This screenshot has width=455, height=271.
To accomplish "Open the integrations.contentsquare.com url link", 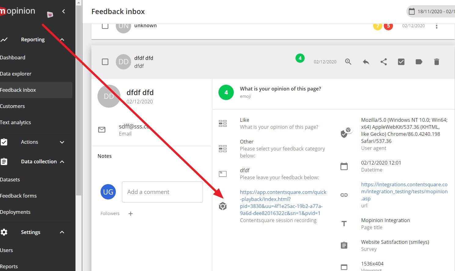I will point(404,191).
